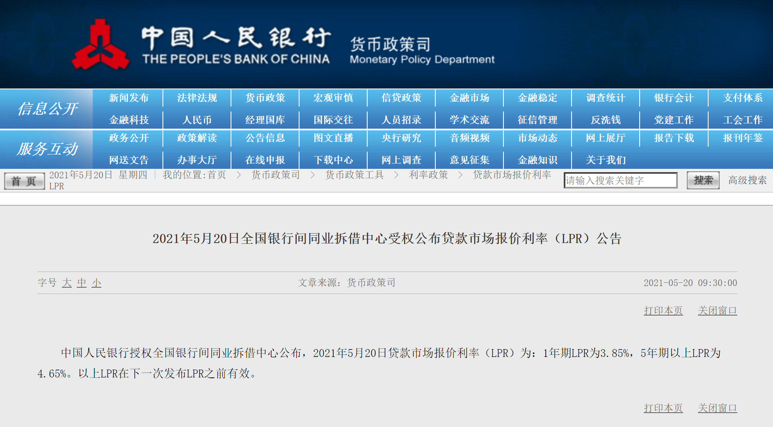Select 经理国库 in the navigation
The width and height of the screenshot is (773, 427).
click(265, 120)
